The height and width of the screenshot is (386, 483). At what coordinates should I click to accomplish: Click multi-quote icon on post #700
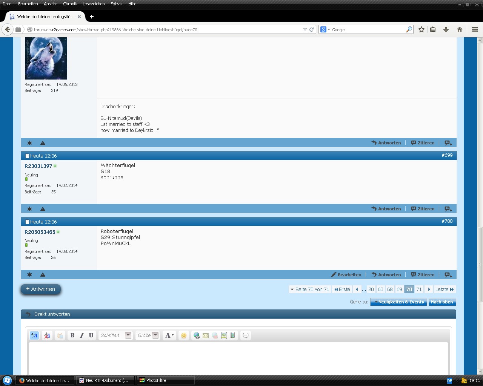pyautogui.click(x=448, y=275)
